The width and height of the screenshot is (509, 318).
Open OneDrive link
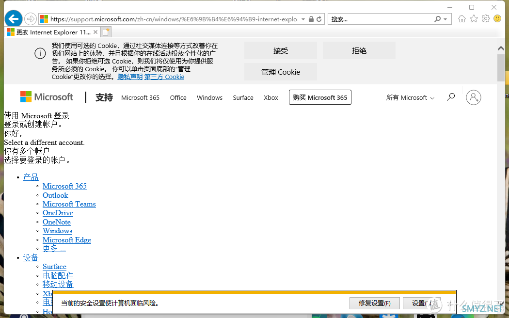(58, 213)
